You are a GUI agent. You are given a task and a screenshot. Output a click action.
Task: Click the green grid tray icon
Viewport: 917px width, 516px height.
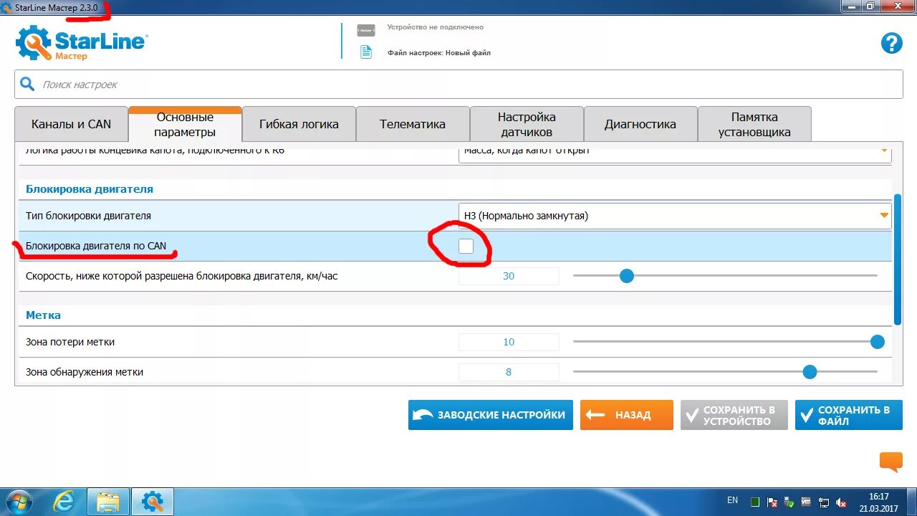[754, 502]
